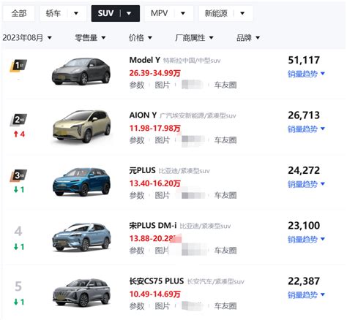Click the sales figure 24,272
This screenshot has width=347, height=320.
point(304,170)
